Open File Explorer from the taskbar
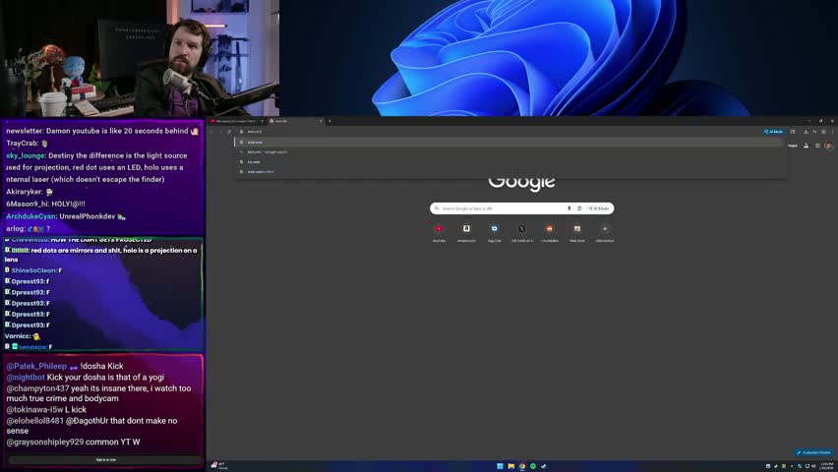 click(x=511, y=466)
